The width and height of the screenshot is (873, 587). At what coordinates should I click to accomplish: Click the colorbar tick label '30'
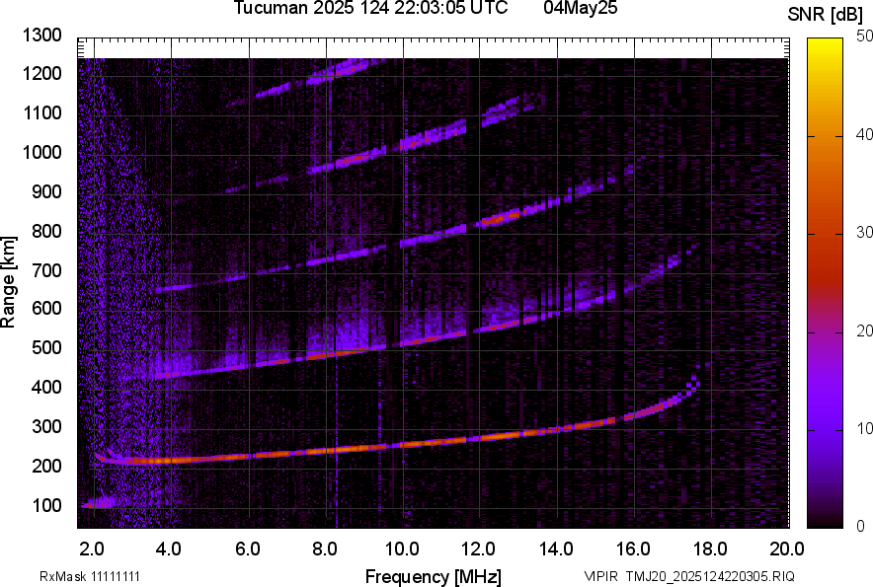coord(865,232)
